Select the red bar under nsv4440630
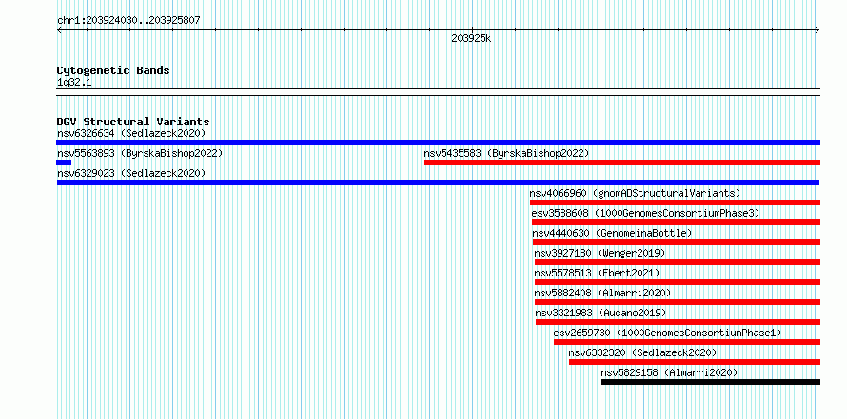This screenshot has width=847, height=419. point(677,242)
